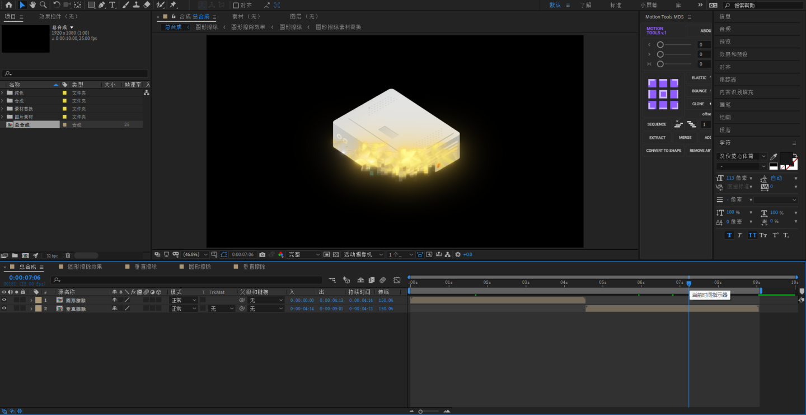Toggle the Small Caps Tt button
This screenshot has height=415, width=806.
point(763,235)
